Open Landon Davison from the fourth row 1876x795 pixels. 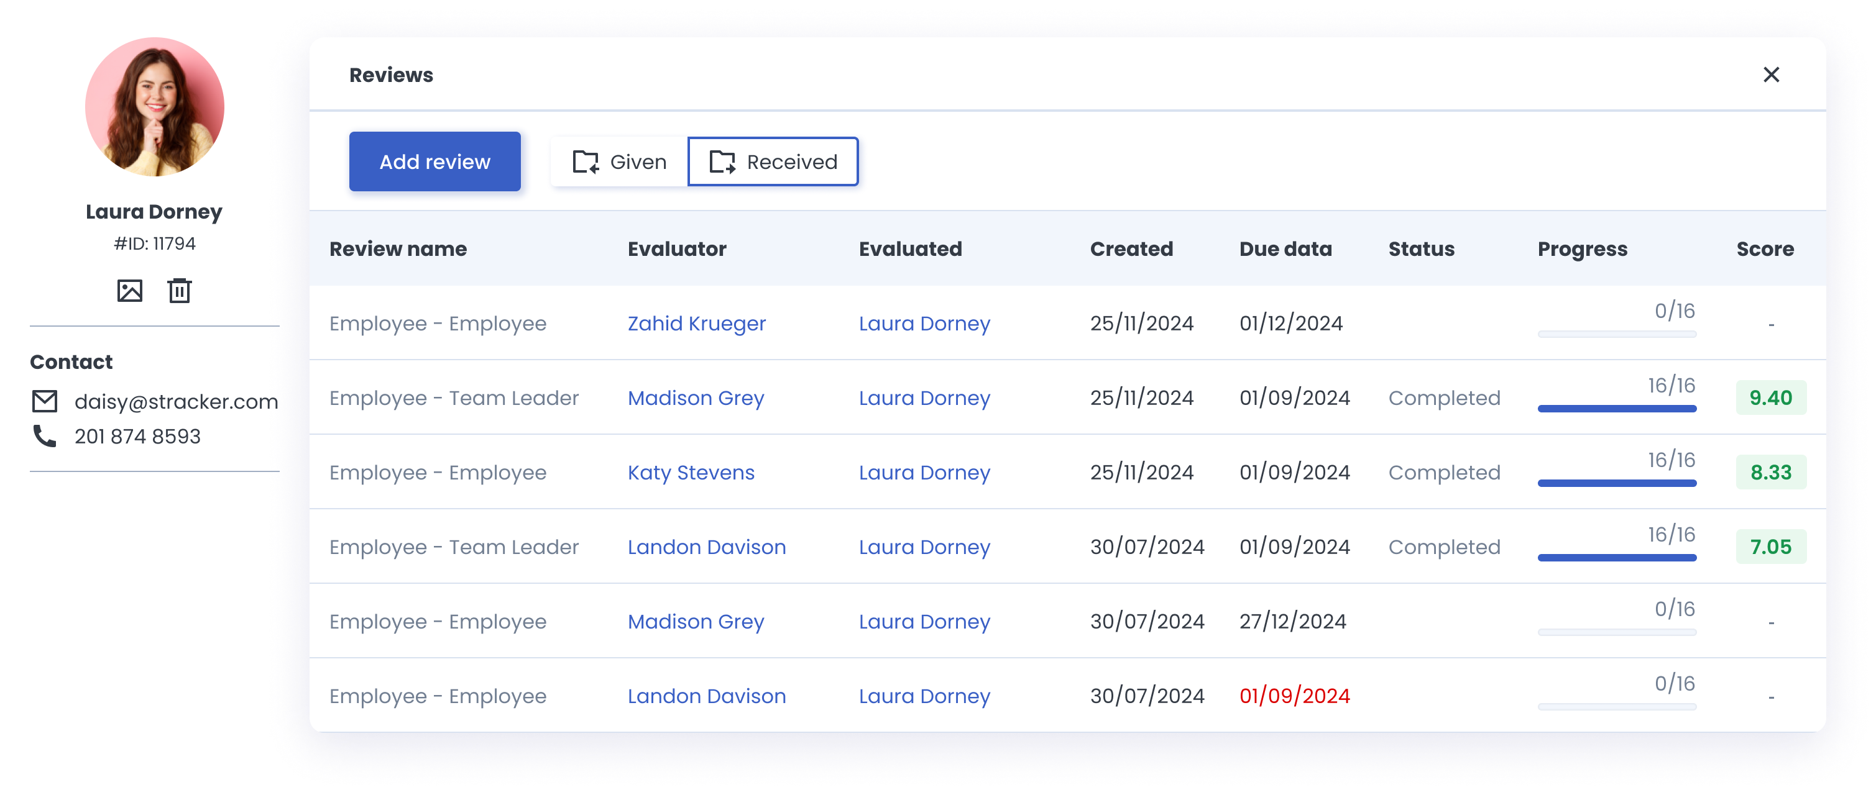pos(706,547)
